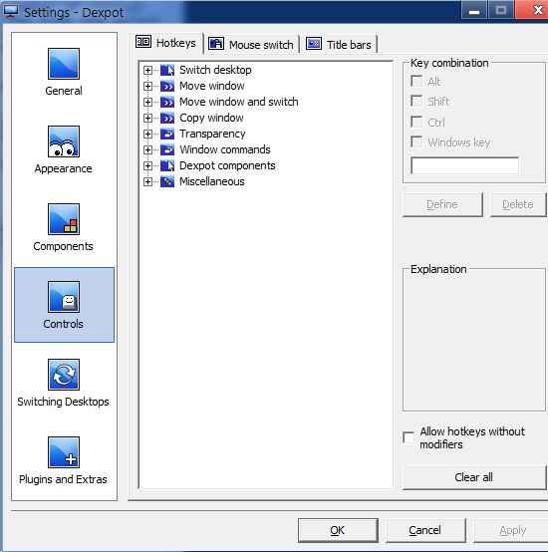548x552 pixels.
Task: Select the Transparency text label
Action: pyautogui.click(x=212, y=134)
